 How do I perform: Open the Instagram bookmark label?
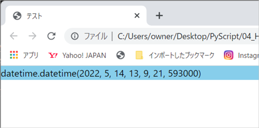(248, 55)
